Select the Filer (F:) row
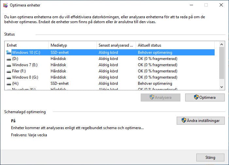This screenshot has width=229, height=165. (x=110, y=71)
